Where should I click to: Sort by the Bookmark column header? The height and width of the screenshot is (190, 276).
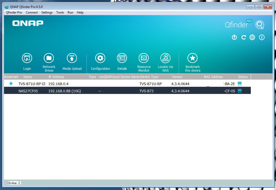click(11, 77)
